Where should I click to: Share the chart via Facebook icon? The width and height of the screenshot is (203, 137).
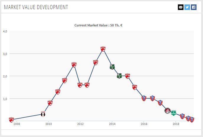click(194, 7)
